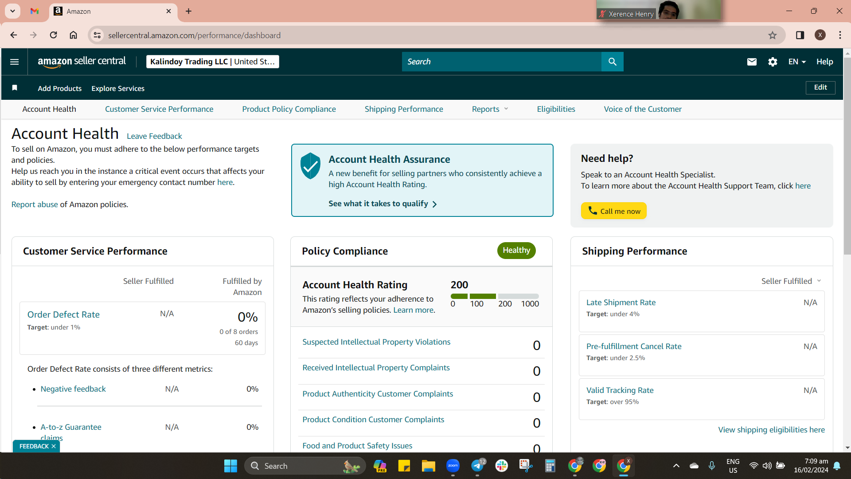851x479 pixels.
Task: Open the Late Shipment Rate link
Action: coord(621,302)
